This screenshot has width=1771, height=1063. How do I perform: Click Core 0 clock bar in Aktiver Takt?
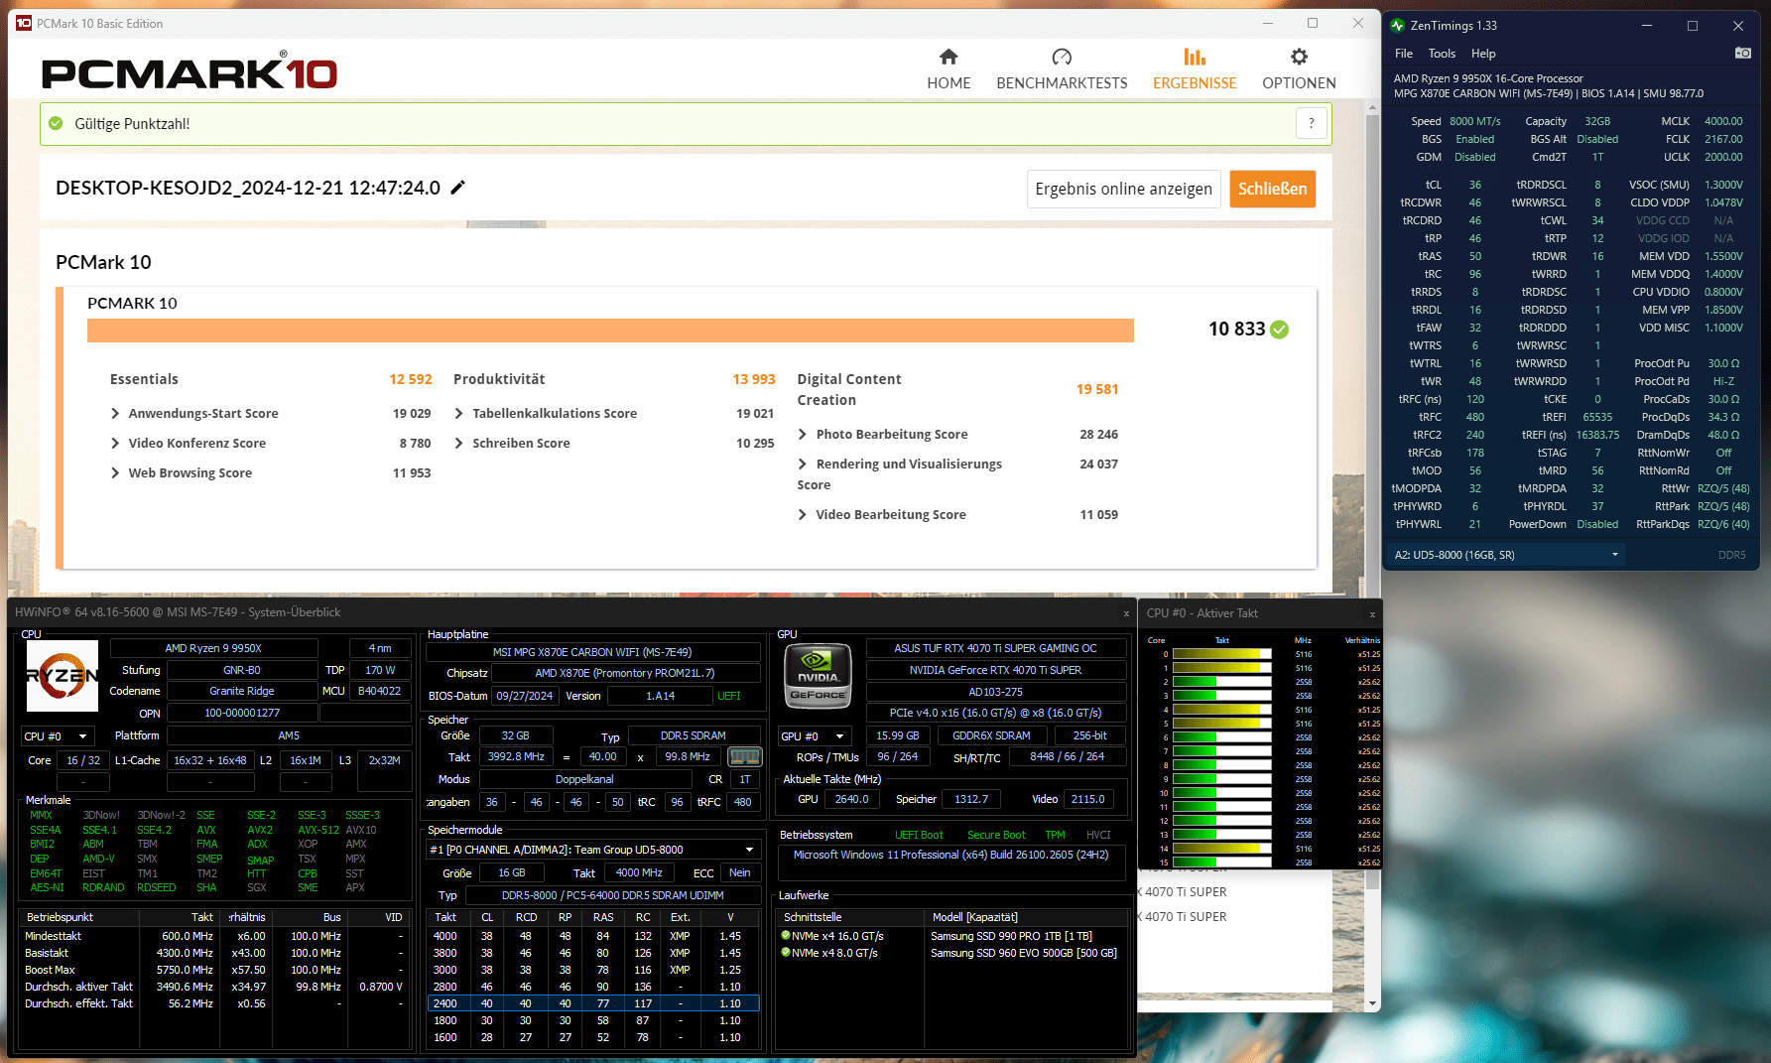1221,654
